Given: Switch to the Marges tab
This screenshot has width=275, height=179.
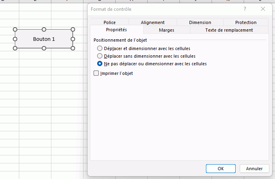Looking at the screenshot, I should point(166,30).
